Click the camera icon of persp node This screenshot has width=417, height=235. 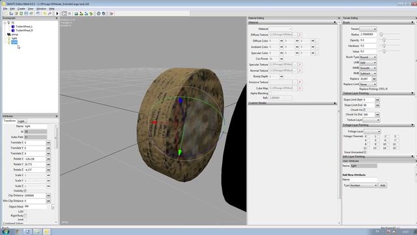pyautogui.click(x=8, y=35)
